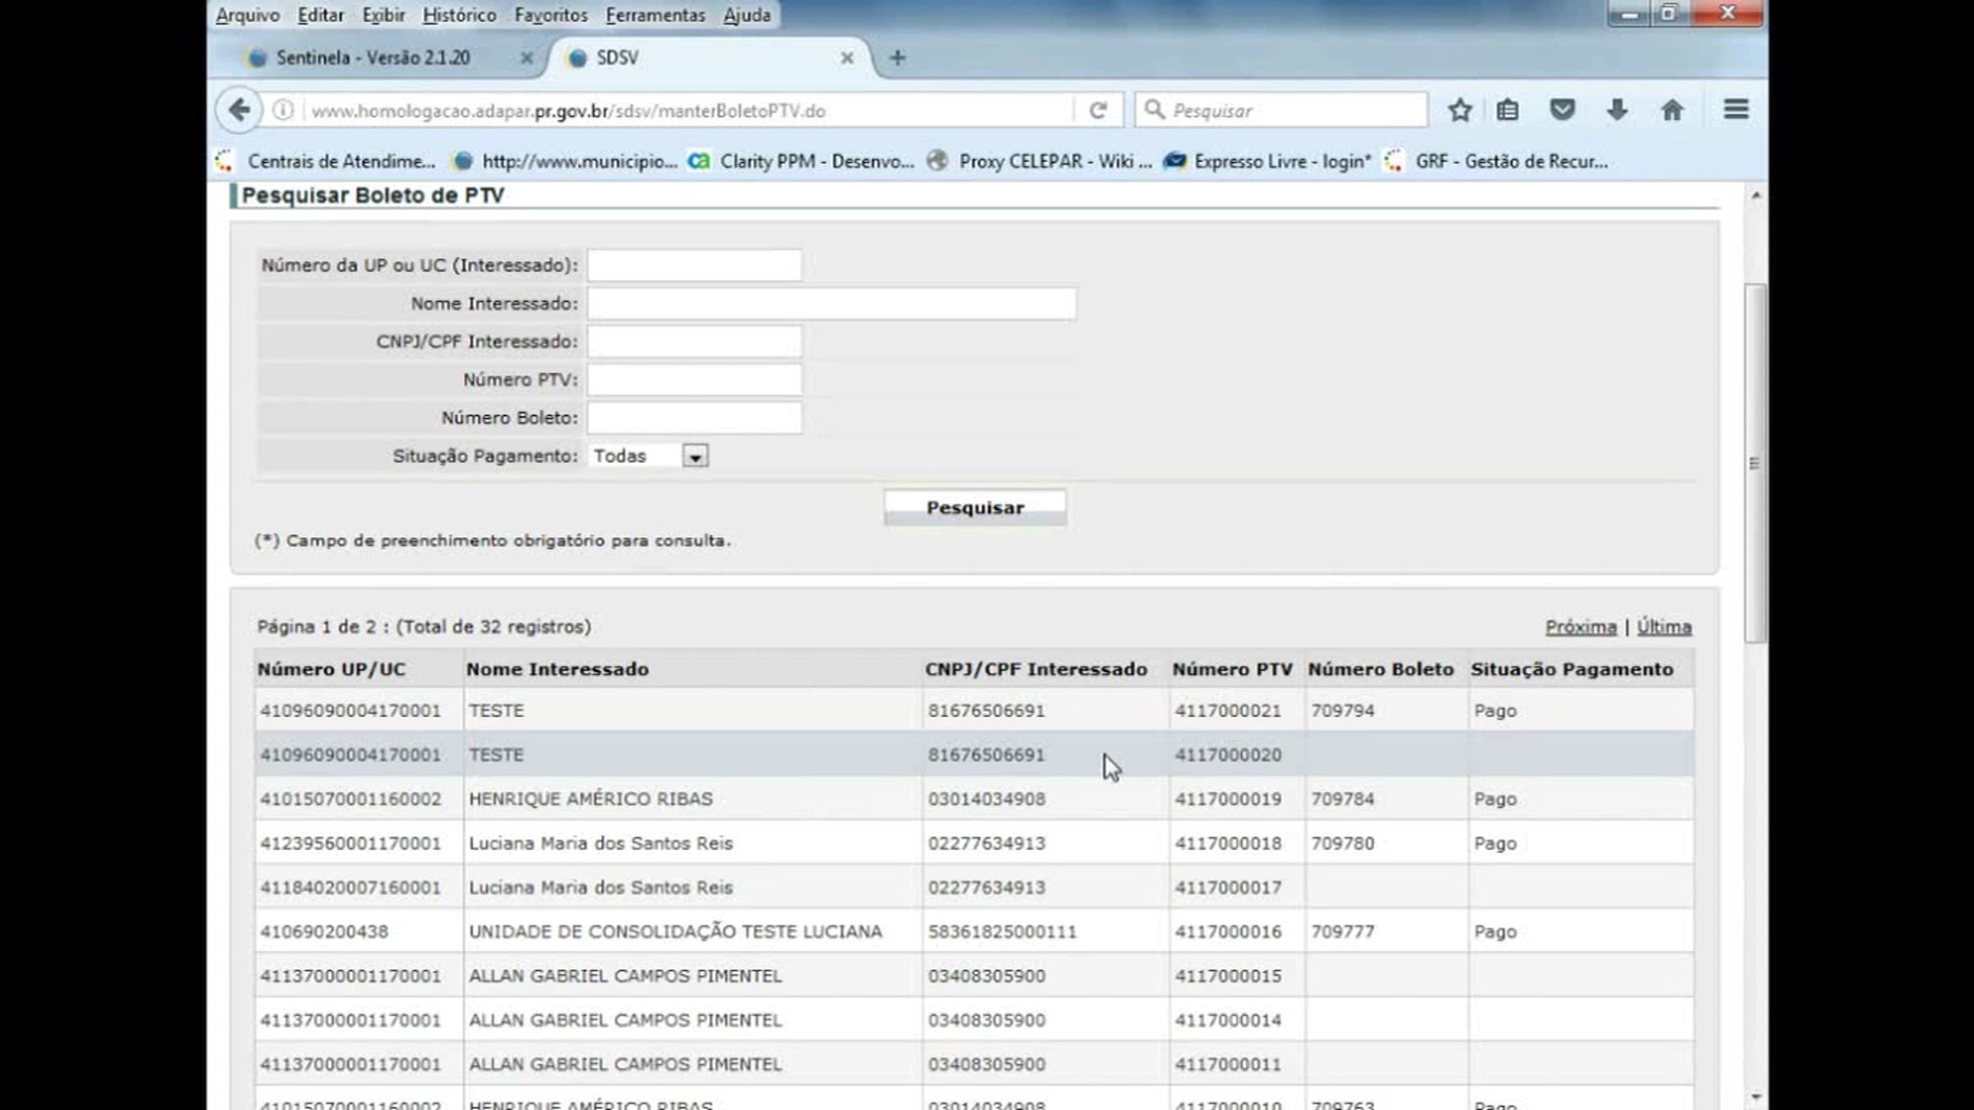Open the Ferramentas menu

pyautogui.click(x=656, y=15)
